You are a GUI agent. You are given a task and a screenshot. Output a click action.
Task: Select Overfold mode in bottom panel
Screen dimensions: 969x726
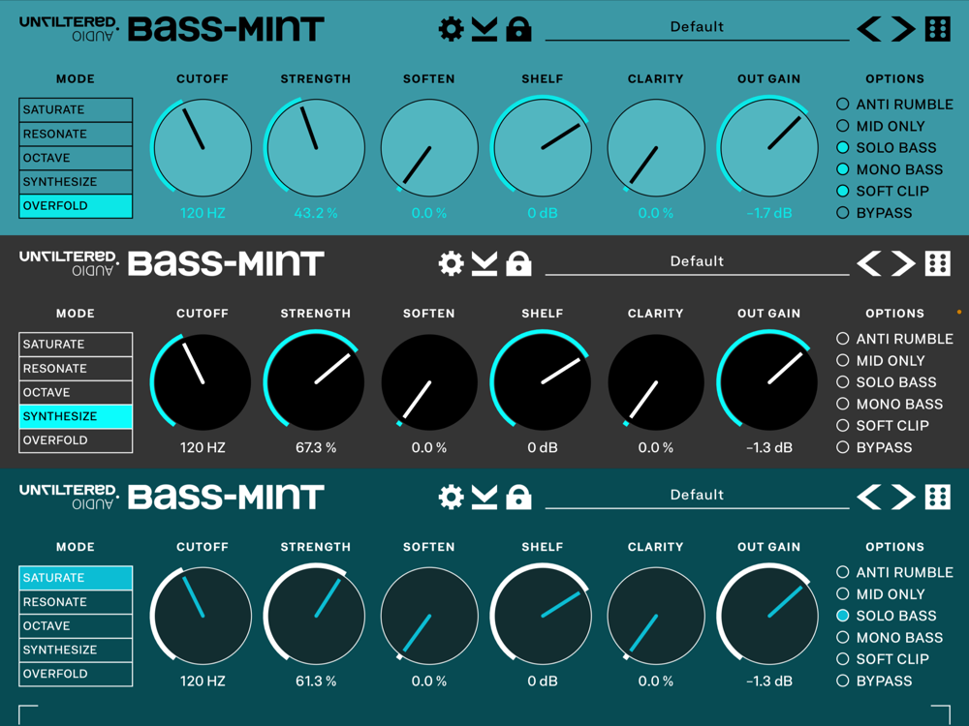click(76, 674)
